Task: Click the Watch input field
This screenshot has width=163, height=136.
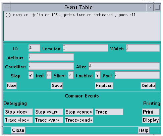Action: click(x=143, y=48)
